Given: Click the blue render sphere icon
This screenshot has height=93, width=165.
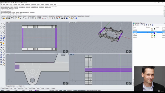Looking at the screenshot, I should 67,18.
